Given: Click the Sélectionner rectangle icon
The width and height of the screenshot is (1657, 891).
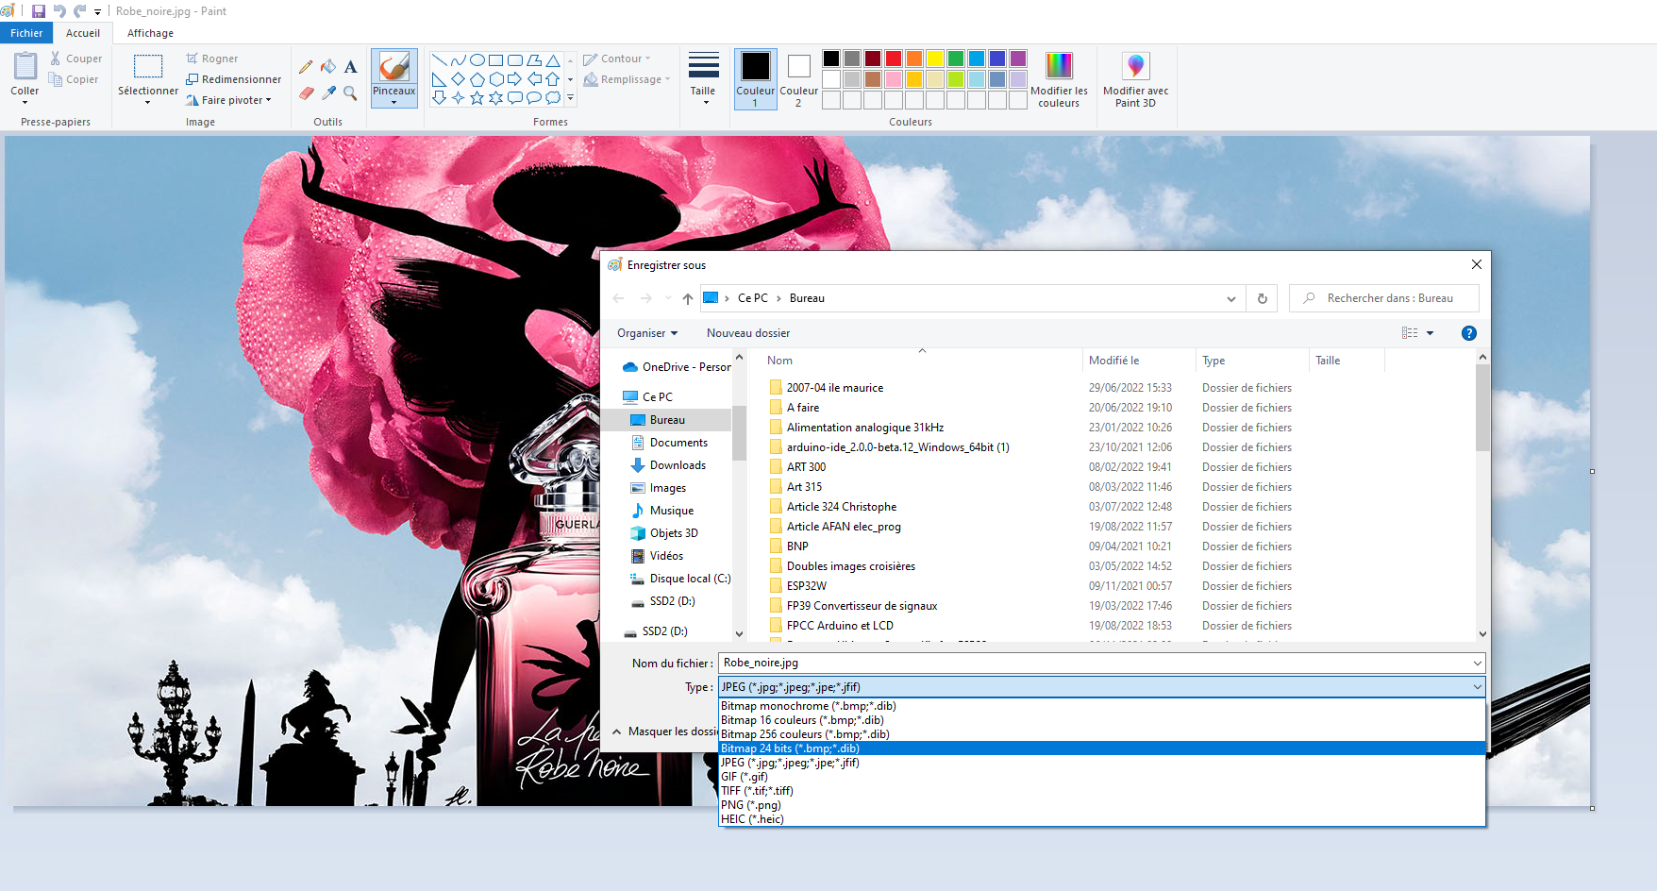Looking at the screenshot, I should [x=148, y=66].
